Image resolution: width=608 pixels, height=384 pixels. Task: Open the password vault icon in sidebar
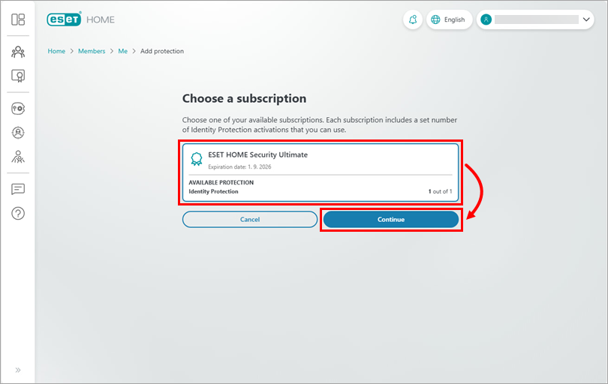click(x=18, y=109)
